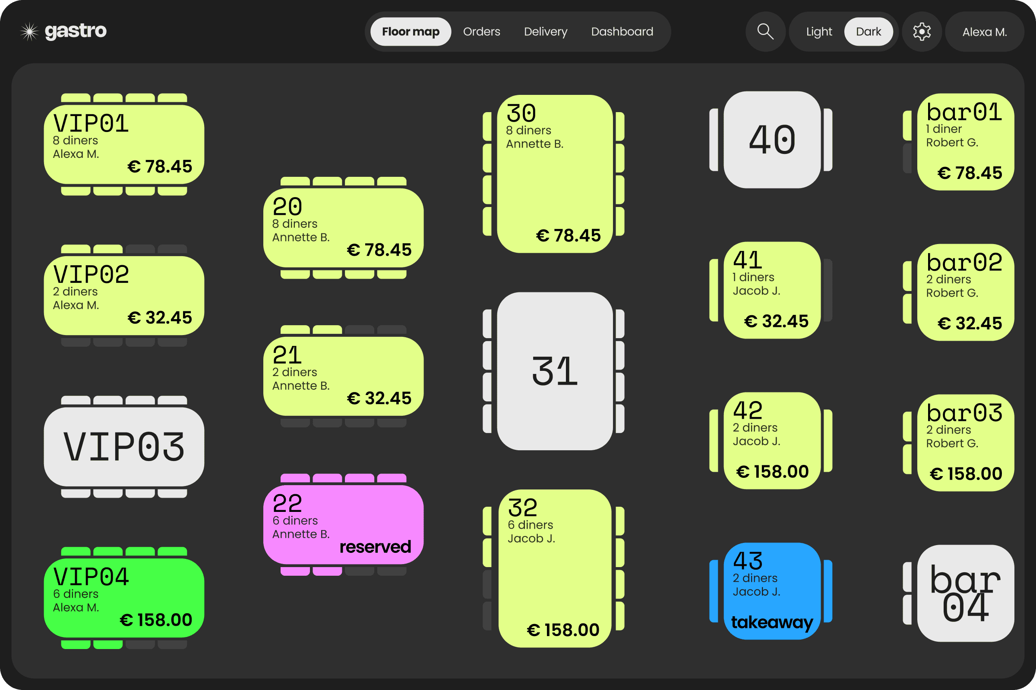Open the reserved table 22
The height and width of the screenshot is (690, 1036).
(343, 524)
